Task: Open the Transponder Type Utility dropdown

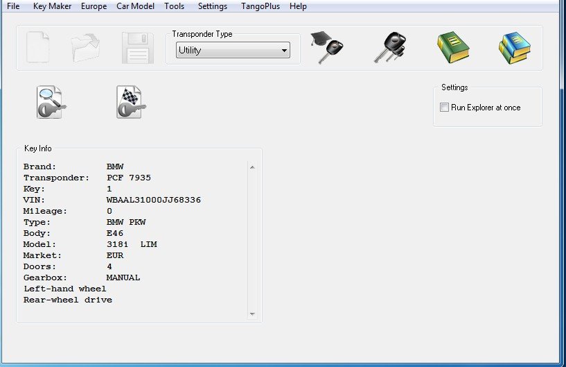Action: (x=233, y=50)
